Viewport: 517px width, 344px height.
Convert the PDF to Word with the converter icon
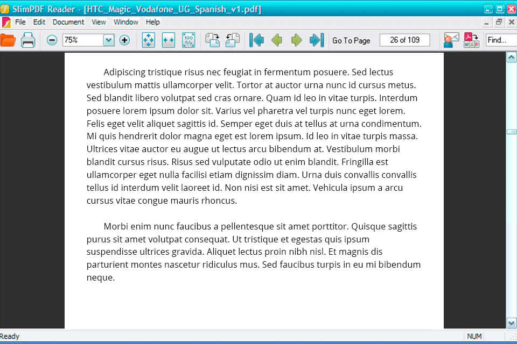(472, 40)
